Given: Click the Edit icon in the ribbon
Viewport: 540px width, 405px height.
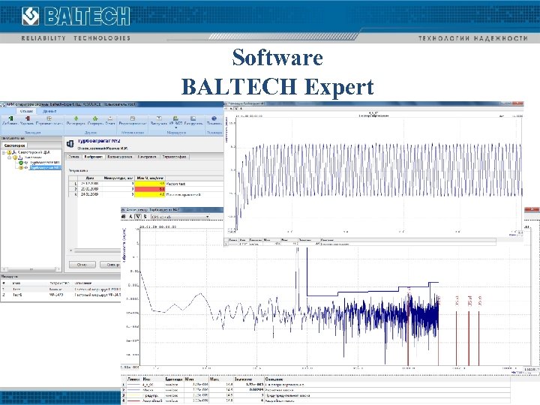Looking at the screenshot, I should 133,118.
